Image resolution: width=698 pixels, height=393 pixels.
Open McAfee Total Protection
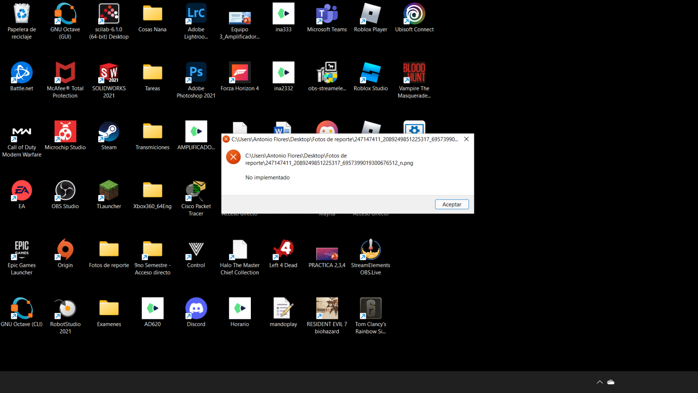[65, 80]
